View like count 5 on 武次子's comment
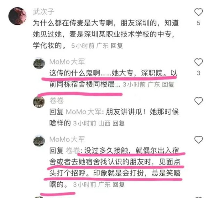The height and width of the screenshot is (198, 209). 199,23
